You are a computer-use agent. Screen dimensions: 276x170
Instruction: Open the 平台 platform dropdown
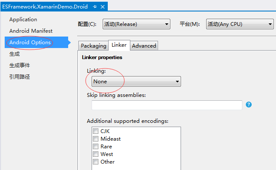239,24
